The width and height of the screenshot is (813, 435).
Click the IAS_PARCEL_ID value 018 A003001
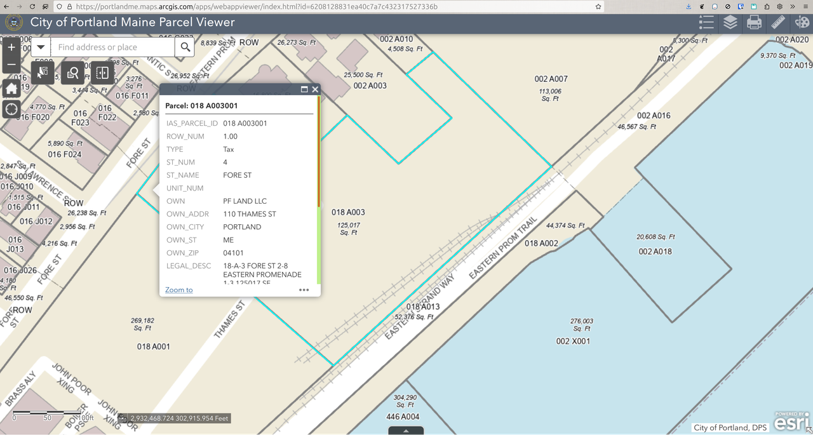(245, 123)
